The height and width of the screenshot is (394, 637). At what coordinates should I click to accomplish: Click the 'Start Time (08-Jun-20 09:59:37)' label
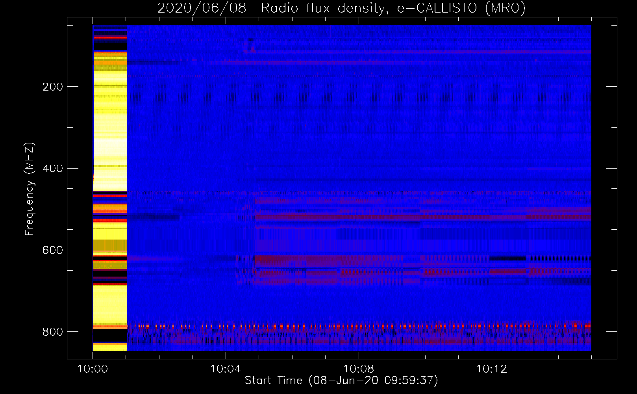tap(341, 381)
